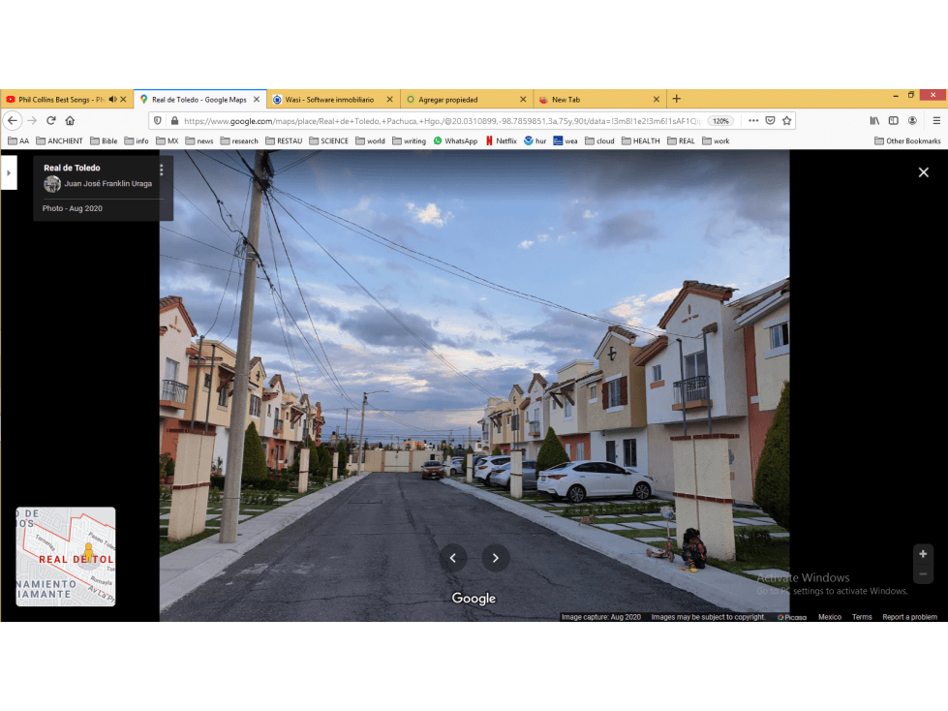Zoom in with the plus button

(x=923, y=554)
